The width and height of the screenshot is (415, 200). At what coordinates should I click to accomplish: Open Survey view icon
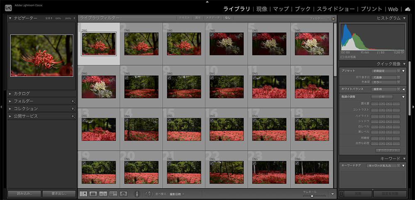tap(113, 193)
